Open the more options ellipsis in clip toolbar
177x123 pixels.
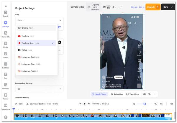[x=155, y=94]
